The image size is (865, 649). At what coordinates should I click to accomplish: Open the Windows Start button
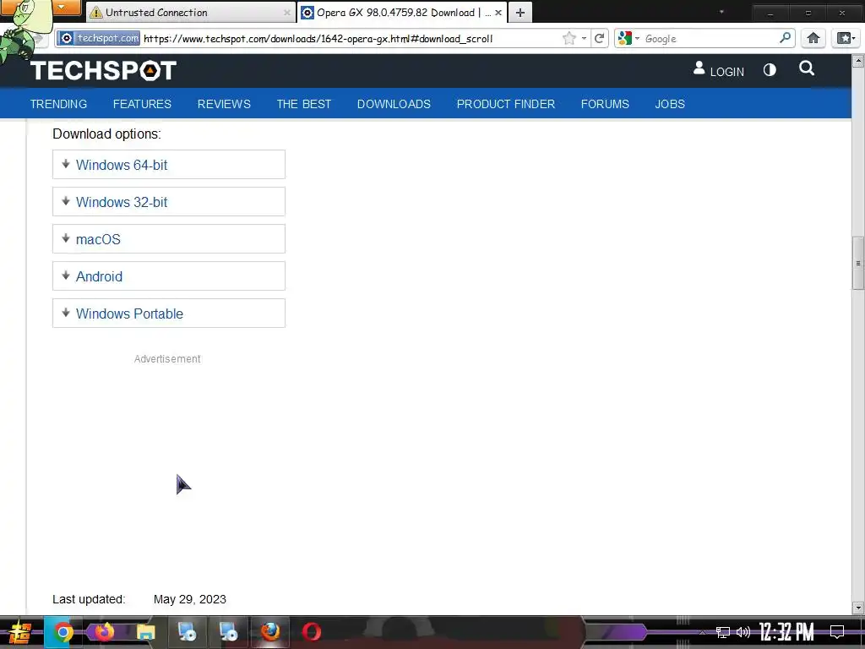pos(20,632)
